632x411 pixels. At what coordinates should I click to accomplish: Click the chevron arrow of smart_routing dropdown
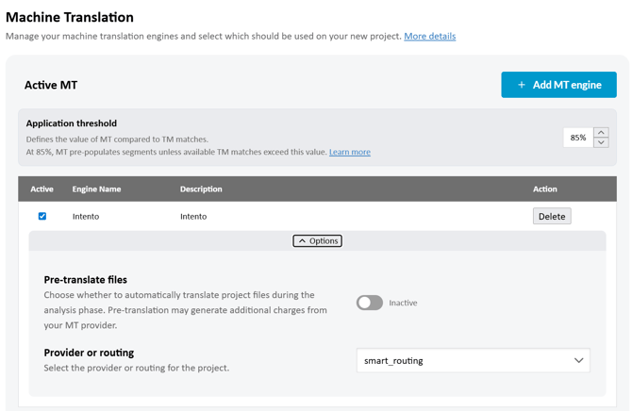[578, 360]
